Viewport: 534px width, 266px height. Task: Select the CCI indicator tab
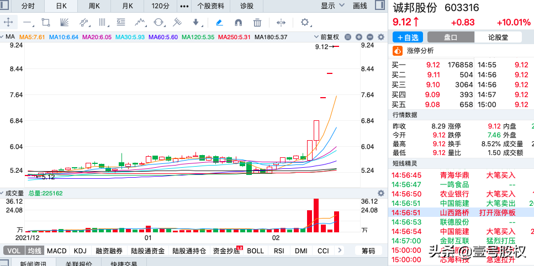[x=323, y=251]
